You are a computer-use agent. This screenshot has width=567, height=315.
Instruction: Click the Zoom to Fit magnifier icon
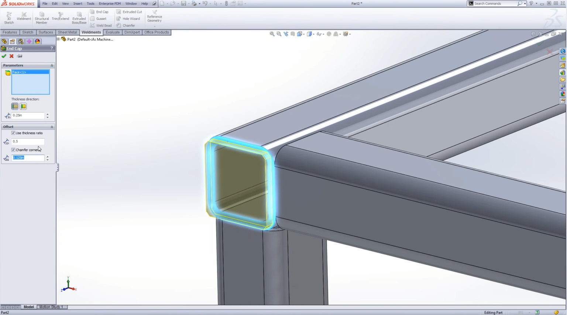coord(272,34)
